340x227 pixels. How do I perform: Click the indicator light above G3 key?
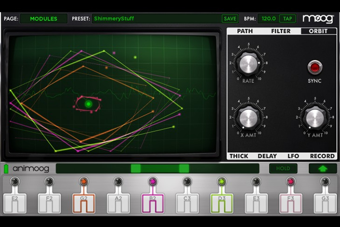pos(325,181)
